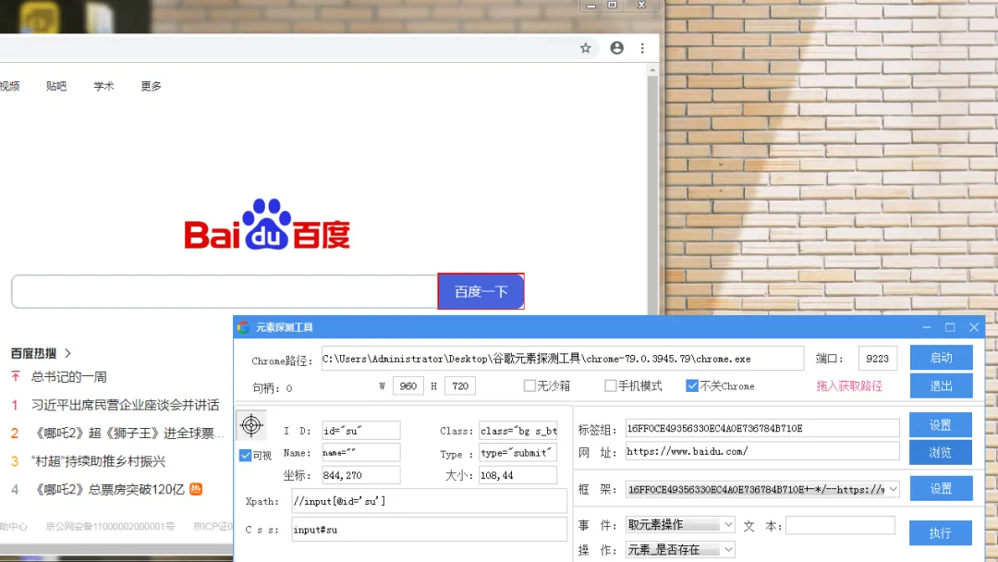The height and width of the screenshot is (562, 998).
Task: Open hot search 《哪吒2》总票房突破120亿
Action: point(108,489)
